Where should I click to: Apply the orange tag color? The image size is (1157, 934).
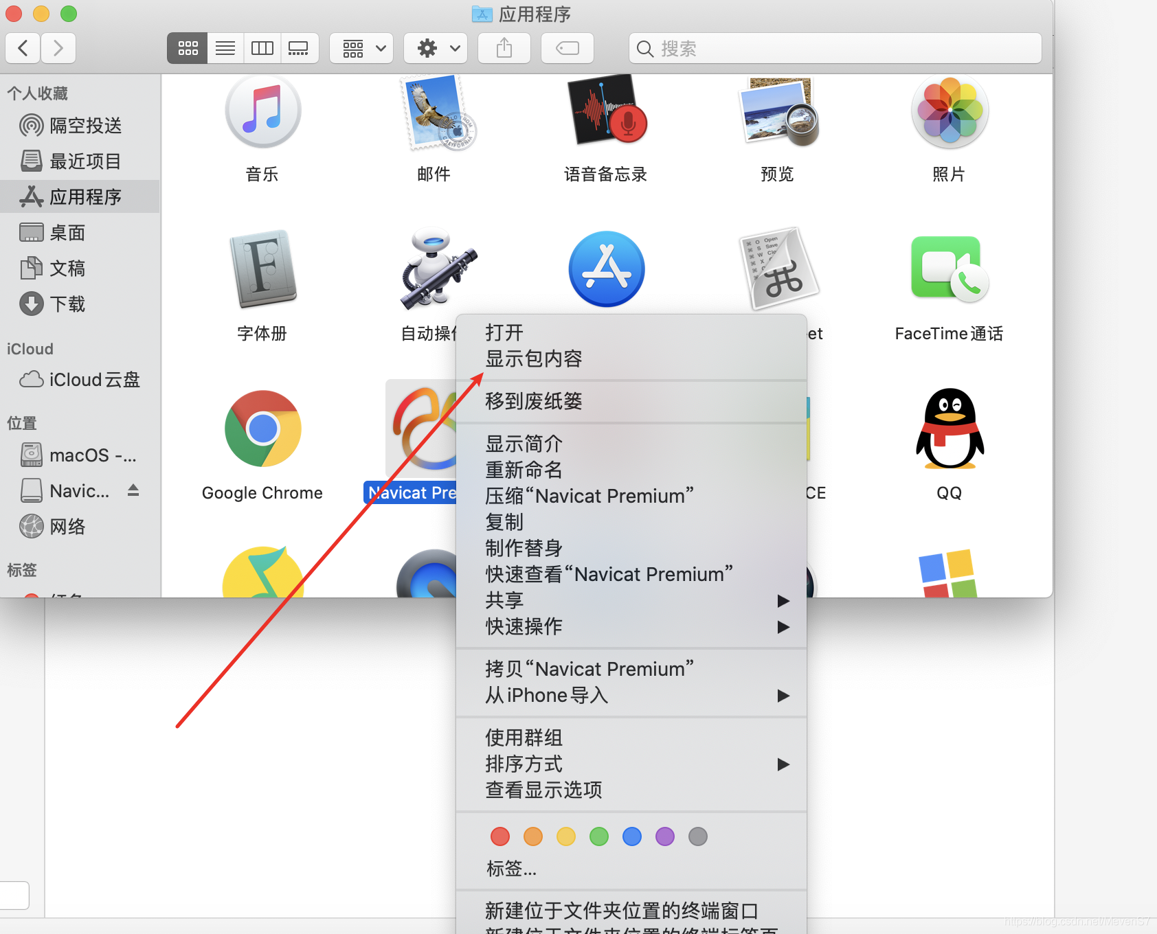tap(533, 836)
